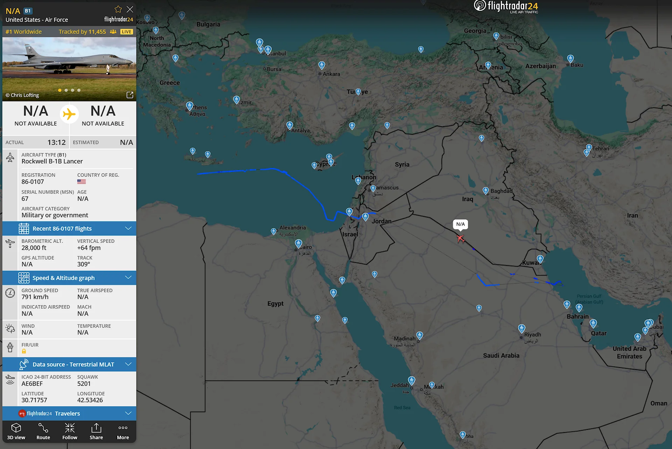Screen dimensions: 672x449
Task: Open the More options menu
Action: 123,431
